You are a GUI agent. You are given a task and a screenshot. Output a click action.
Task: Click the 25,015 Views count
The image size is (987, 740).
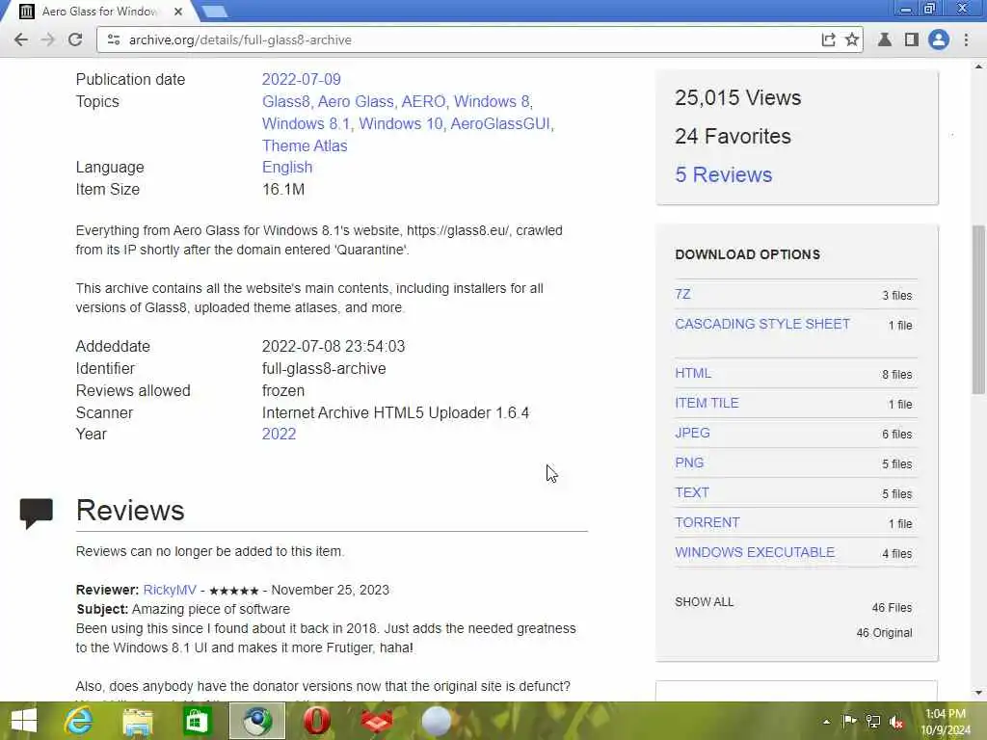[737, 97]
